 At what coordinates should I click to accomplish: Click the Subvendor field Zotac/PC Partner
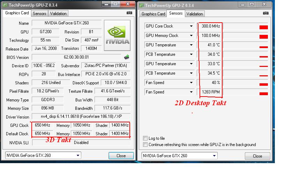point(106,66)
